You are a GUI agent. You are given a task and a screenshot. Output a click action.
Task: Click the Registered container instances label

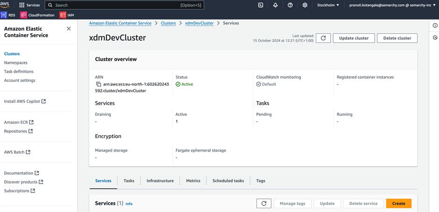(365, 77)
